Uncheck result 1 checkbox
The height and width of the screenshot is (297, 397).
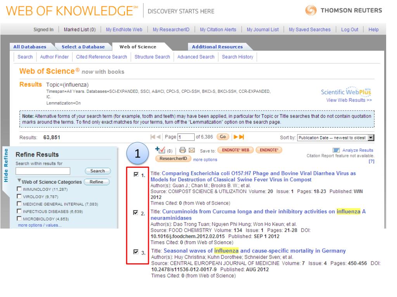click(x=136, y=174)
